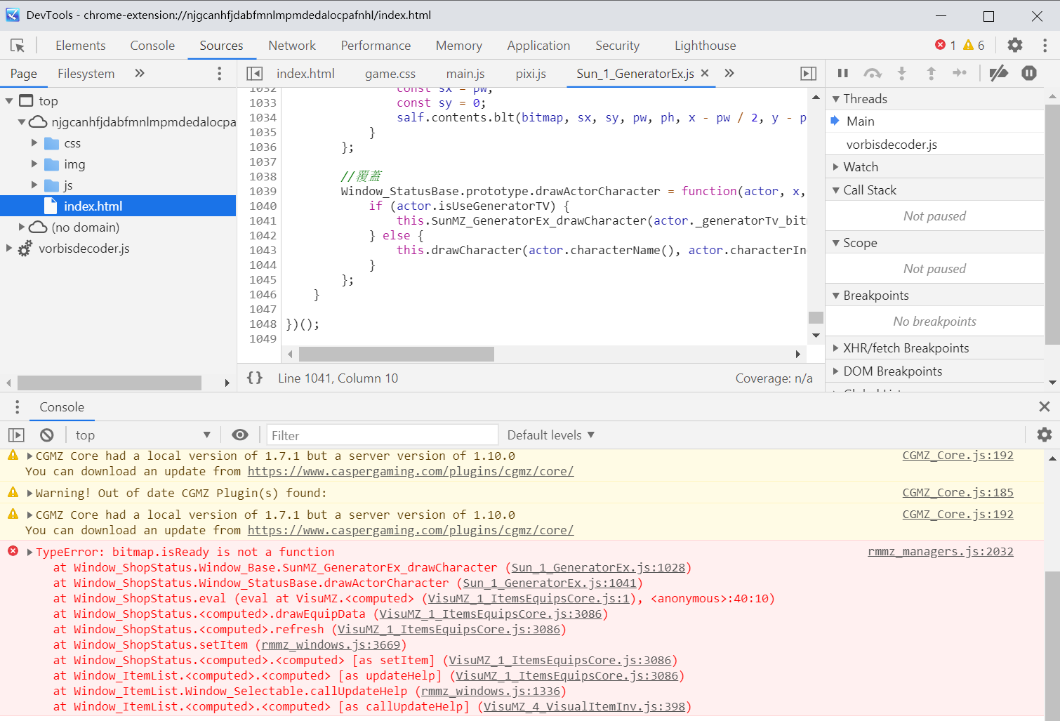
Task: Open the first caspergaming.com plugins link
Action: pyautogui.click(x=411, y=471)
